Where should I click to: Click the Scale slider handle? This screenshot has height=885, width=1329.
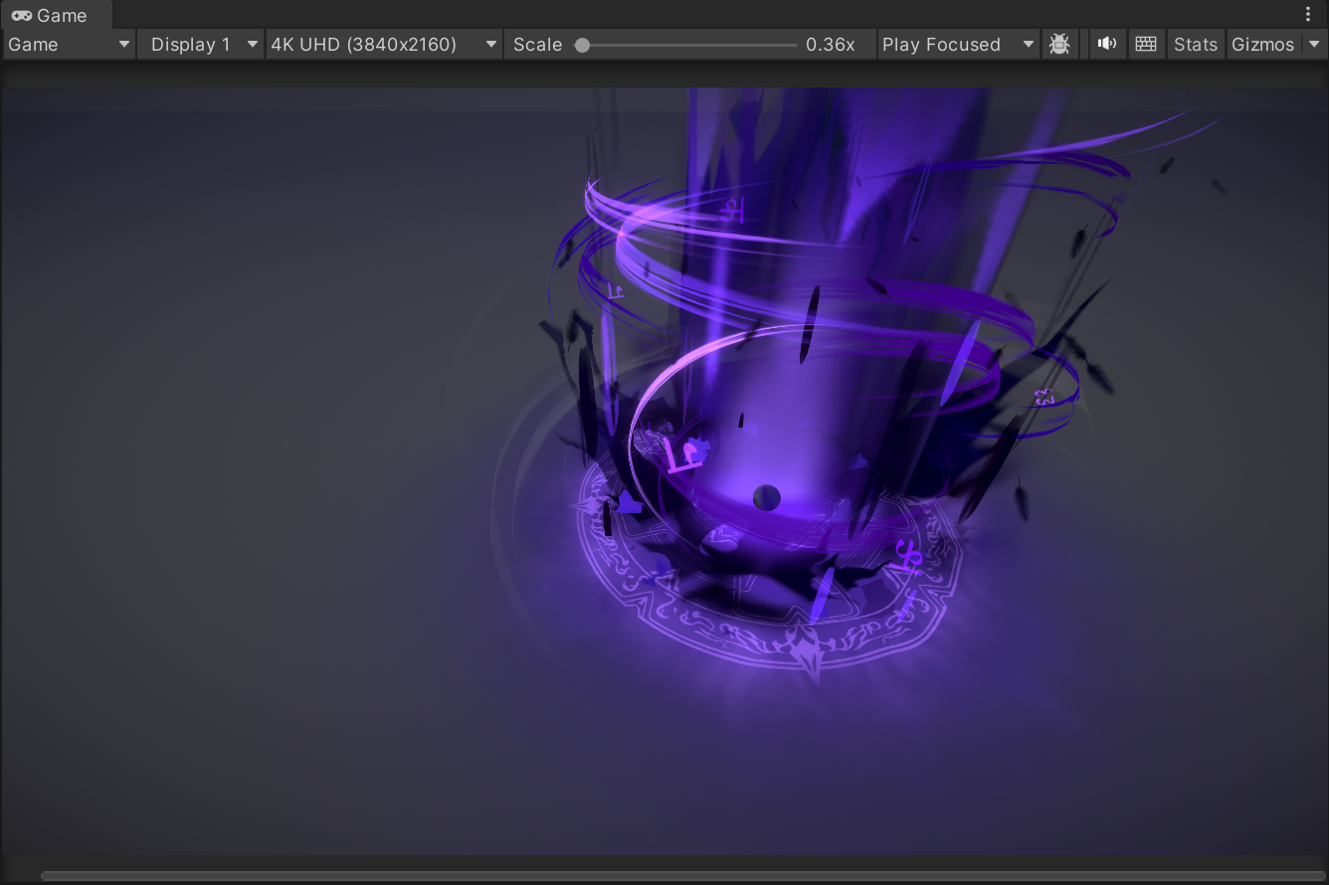(x=582, y=45)
